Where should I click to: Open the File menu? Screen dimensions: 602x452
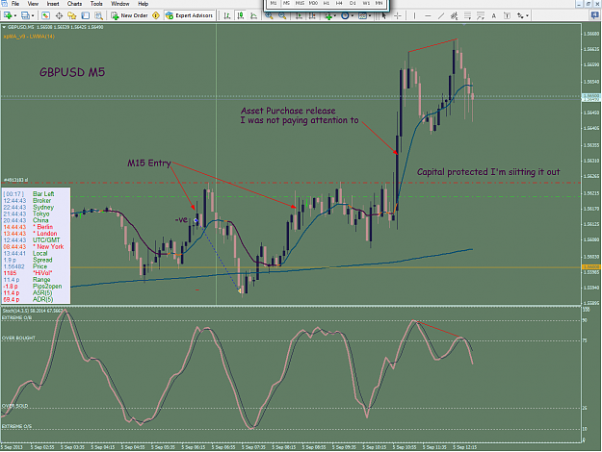[x=15, y=4]
